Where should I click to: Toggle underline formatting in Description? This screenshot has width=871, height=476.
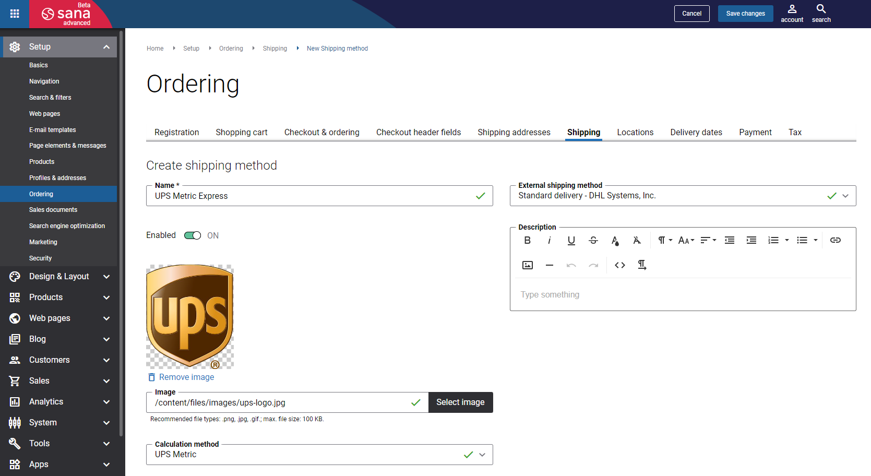point(571,240)
